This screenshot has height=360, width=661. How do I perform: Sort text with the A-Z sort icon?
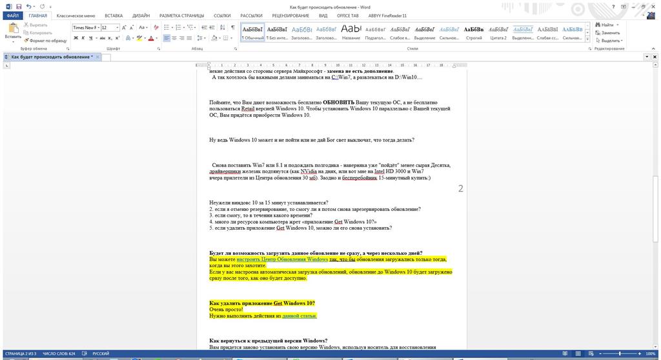pos(223,27)
